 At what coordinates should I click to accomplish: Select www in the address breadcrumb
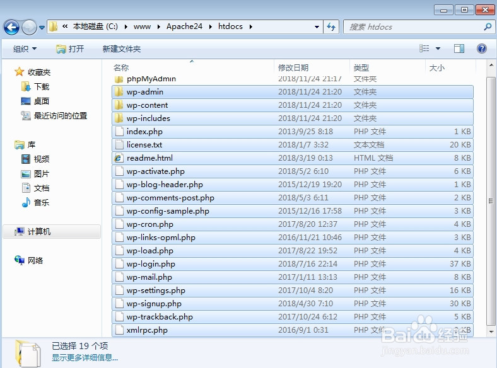click(x=142, y=26)
